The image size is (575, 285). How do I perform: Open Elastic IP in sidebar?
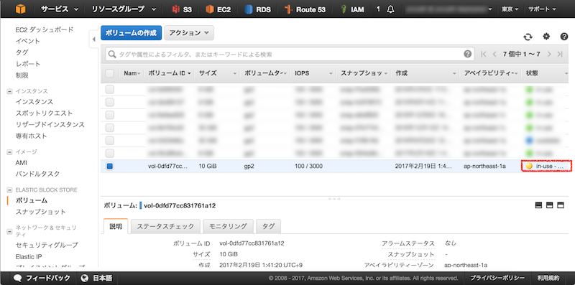pyautogui.click(x=29, y=256)
